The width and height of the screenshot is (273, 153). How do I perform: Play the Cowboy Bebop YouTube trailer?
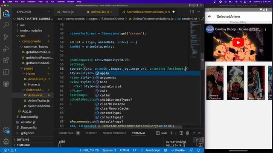click(238, 42)
